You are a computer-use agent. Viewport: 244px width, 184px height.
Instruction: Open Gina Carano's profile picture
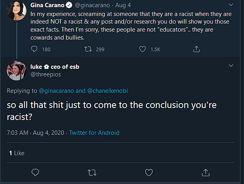(x=16, y=11)
